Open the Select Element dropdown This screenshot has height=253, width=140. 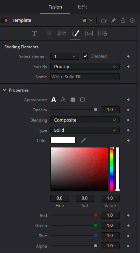pyautogui.click(x=65, y=56)
